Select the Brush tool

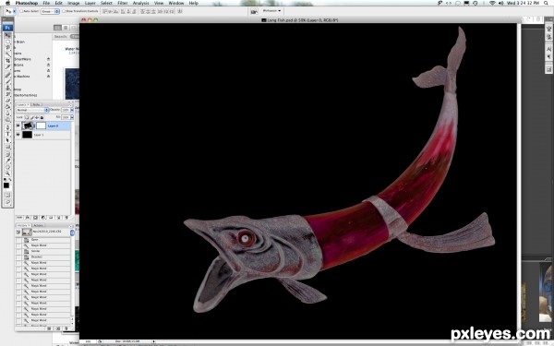[x=7, y=81]
